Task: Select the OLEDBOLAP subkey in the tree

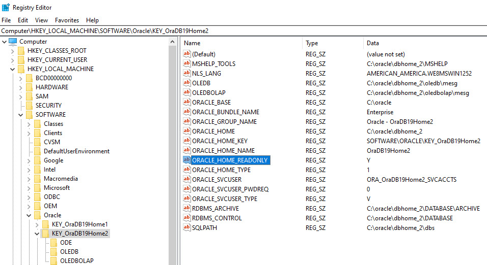Action: click(x=76, y=261)
